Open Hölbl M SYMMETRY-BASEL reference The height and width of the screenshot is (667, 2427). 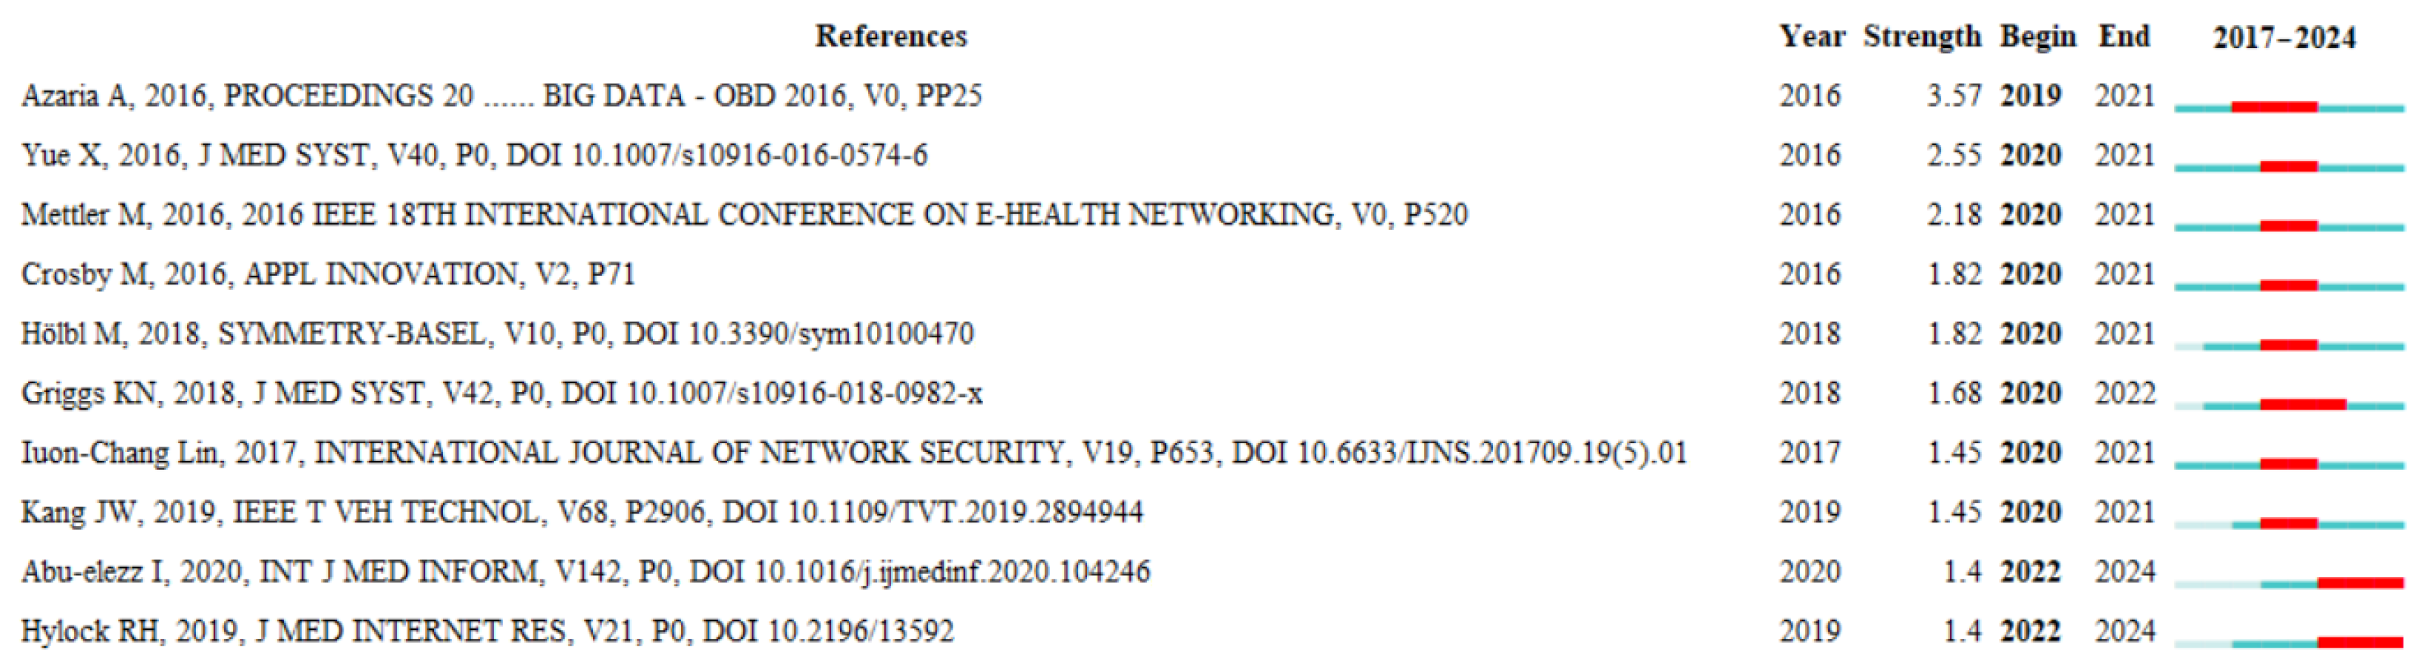pyautogui.click(x=497, y=333)
